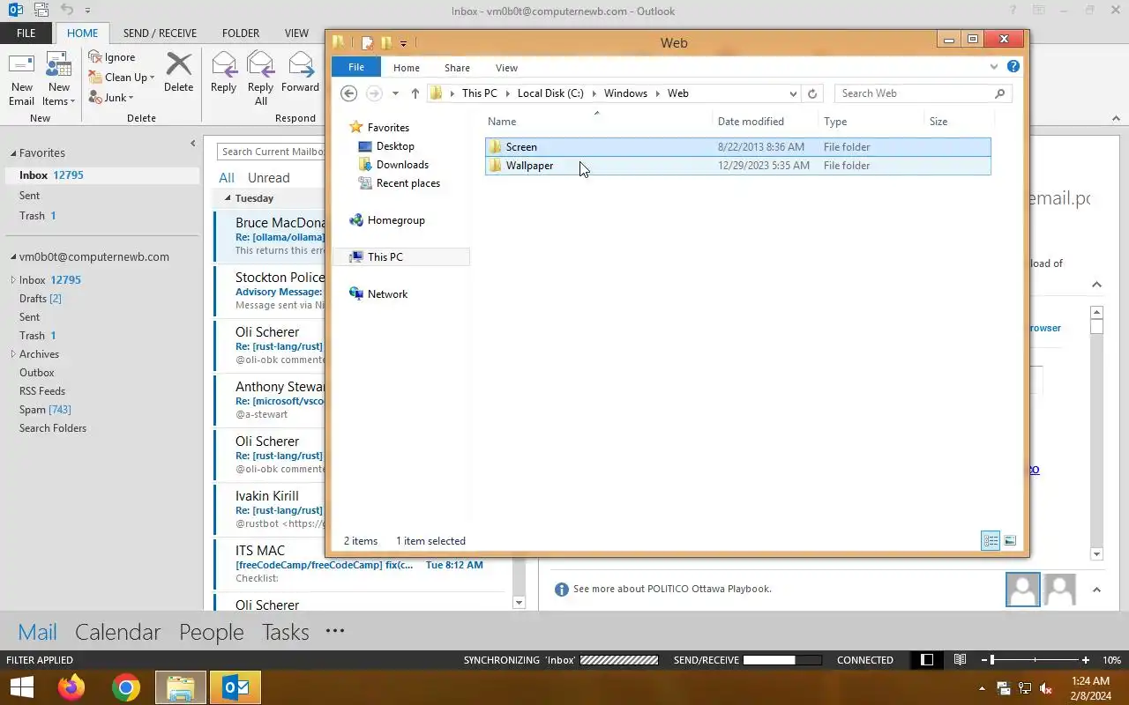Viewport: 1129px width, 705px height.
Task: Open Spam [743] folder
Action: pos(45,410)
